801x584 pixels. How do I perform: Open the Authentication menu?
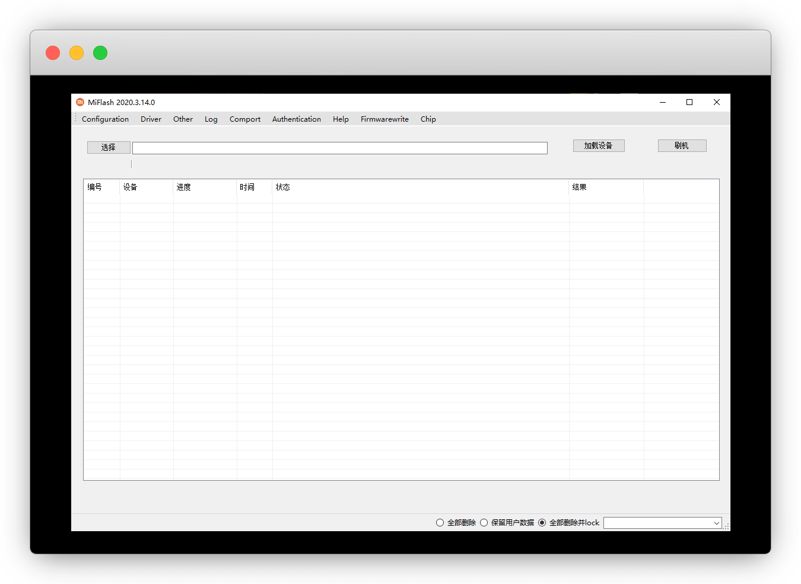click(x=296, y=119)
